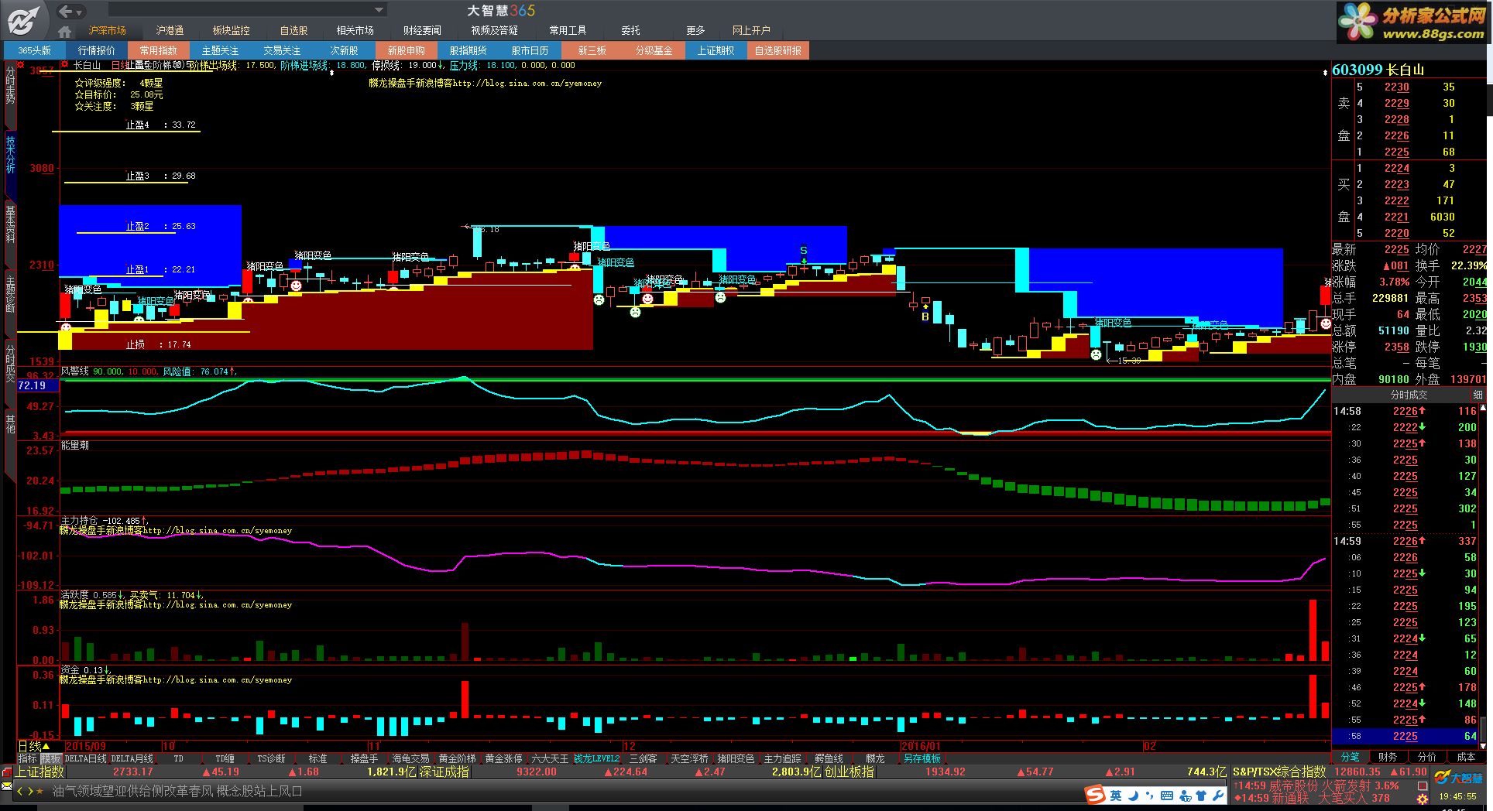1493x811 pixels.
Task: Switch to the 财务 tab
Action: pyautogui.click(x=1388, y=757)
